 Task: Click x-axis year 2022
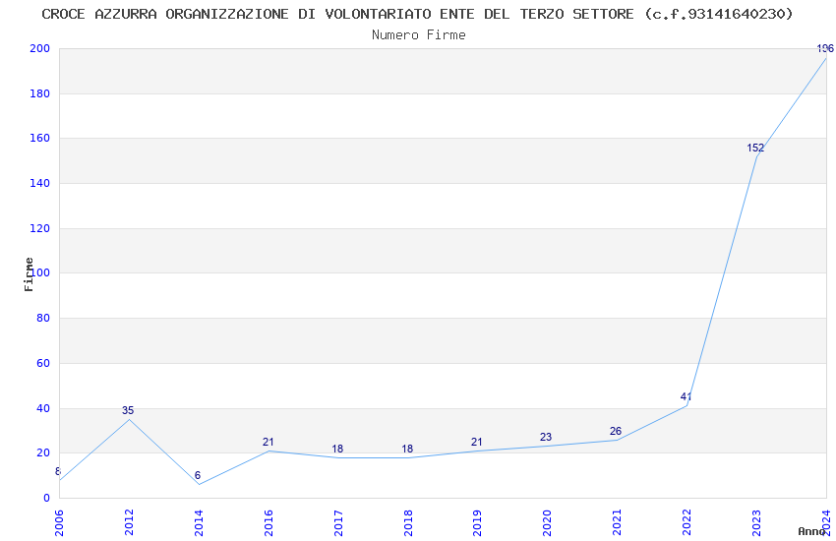coord(687,523)
